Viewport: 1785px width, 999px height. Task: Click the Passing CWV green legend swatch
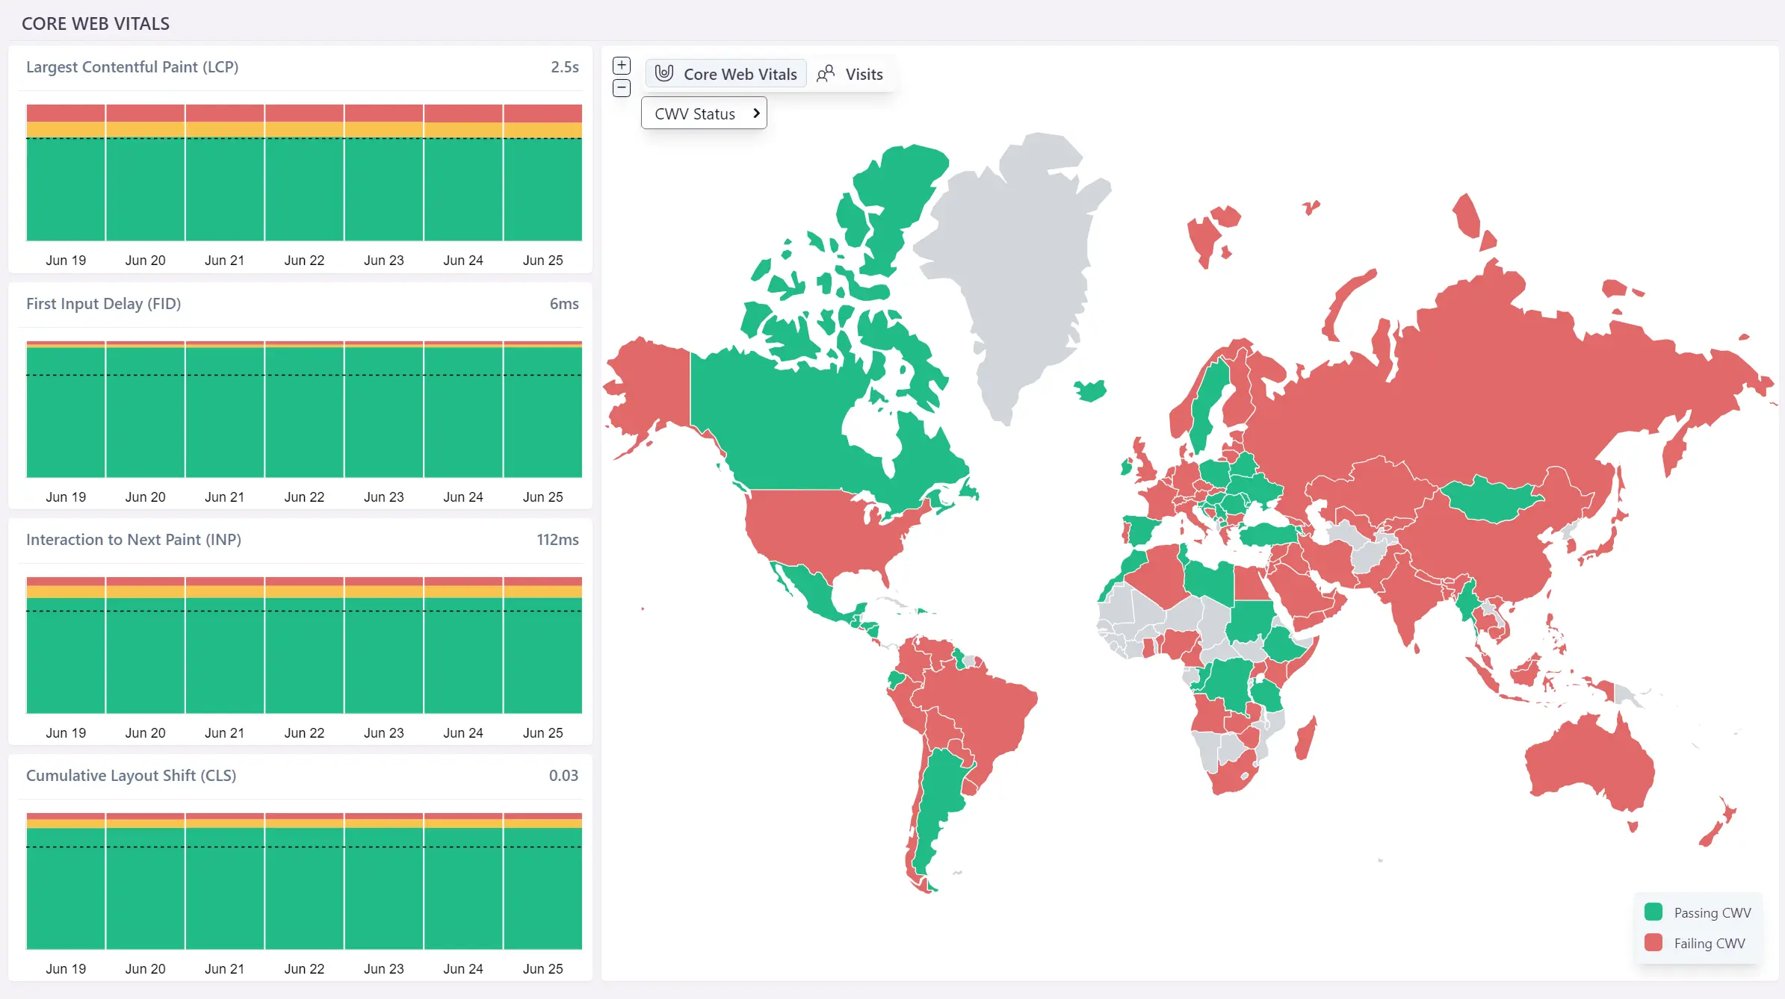[1653, 912]
